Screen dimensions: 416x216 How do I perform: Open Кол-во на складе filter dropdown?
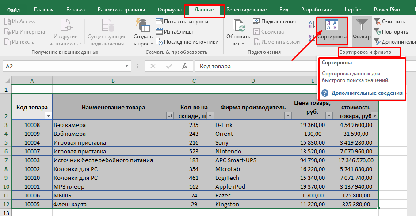[210, 115]
